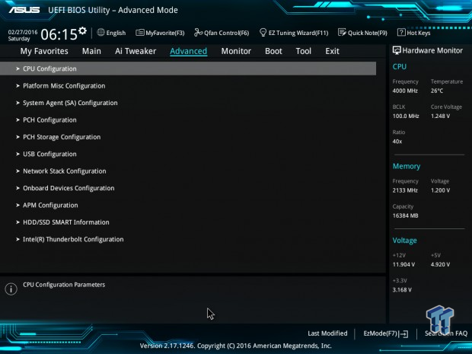
Task: Click CPU Configuration Parameters help text
Action: pos(64,285)
